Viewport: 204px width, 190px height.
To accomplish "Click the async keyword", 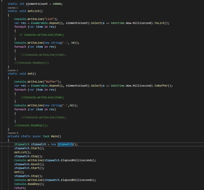I will [x=37, y=136].
